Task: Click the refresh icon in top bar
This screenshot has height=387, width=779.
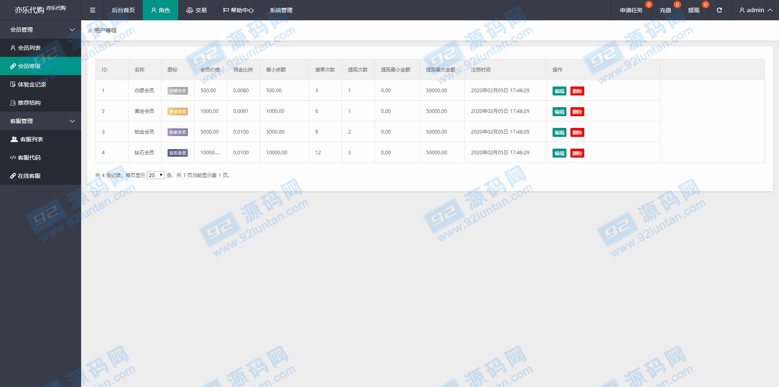Action: pos(719,10)
